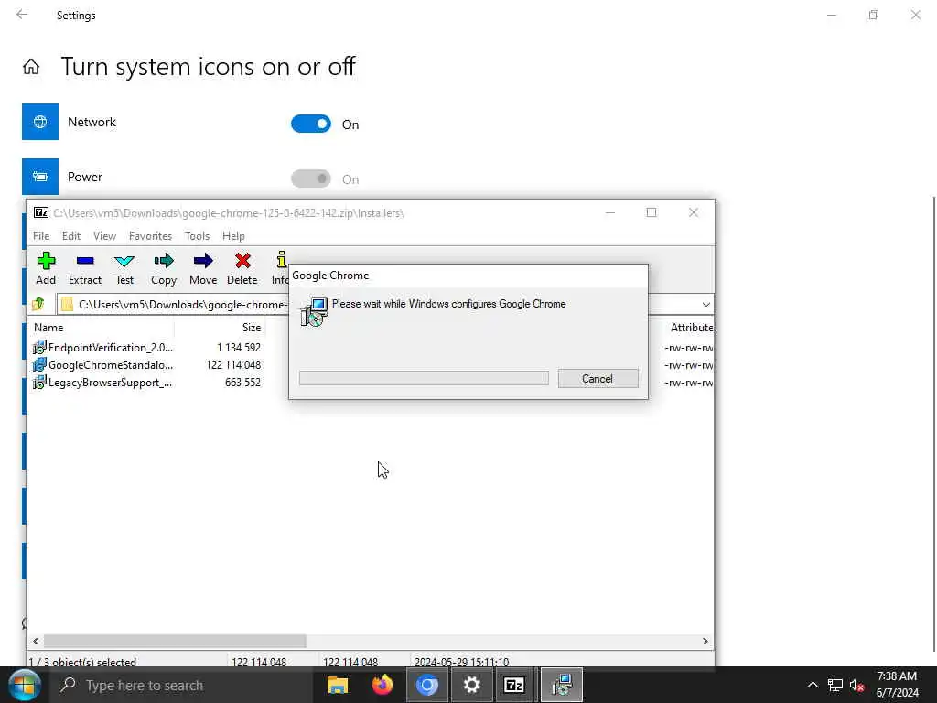The width and height of the screenshot is (937, 703).
Task: Click the size value 663 552
Action: point(242,382)
